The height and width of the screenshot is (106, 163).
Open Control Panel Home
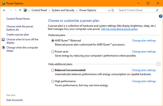coord(18,19)
